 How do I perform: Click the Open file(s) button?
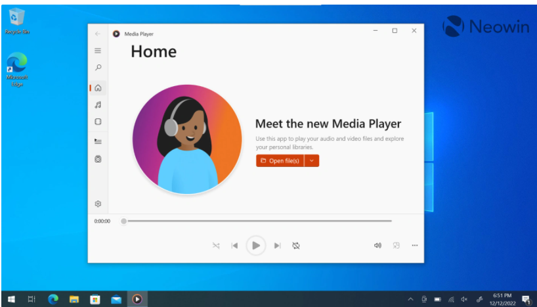(280, 160)
